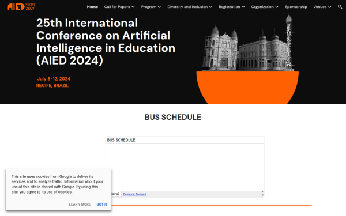Expand the Diversity and Inclusion chevron

pyautogui.click(x=210, y=7)
